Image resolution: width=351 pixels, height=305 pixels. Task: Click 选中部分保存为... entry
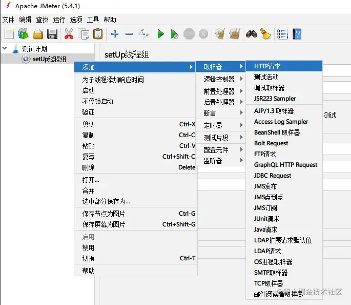(136, 201)
